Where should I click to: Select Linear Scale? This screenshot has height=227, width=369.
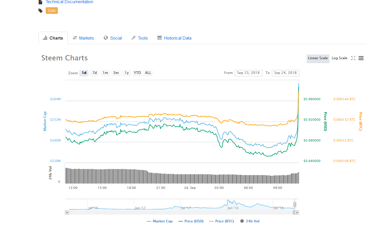point(318,58)
